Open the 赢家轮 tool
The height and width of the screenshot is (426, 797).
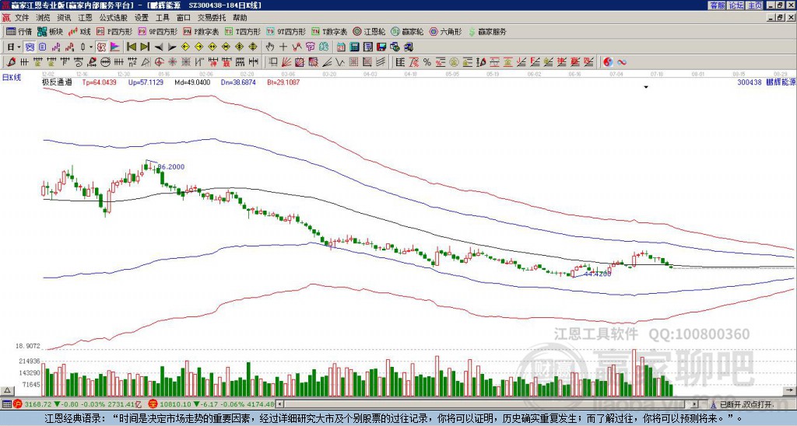tap(407, 31)
